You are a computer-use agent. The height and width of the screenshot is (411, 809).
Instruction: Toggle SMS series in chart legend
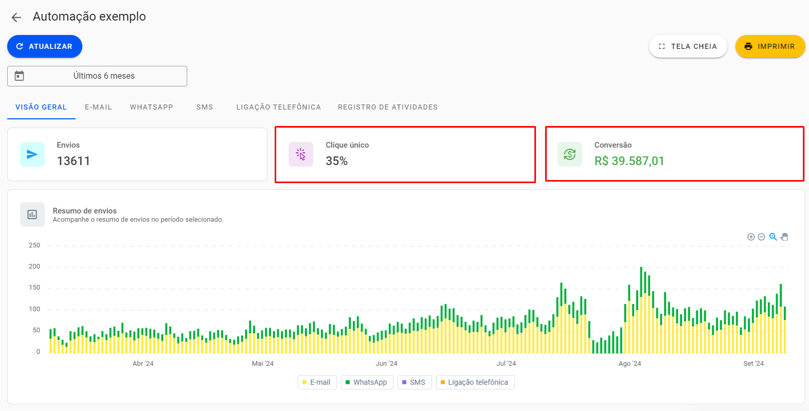pos(415,382)
